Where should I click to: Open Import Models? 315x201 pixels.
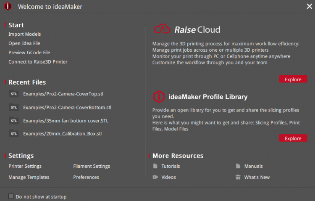24,34
